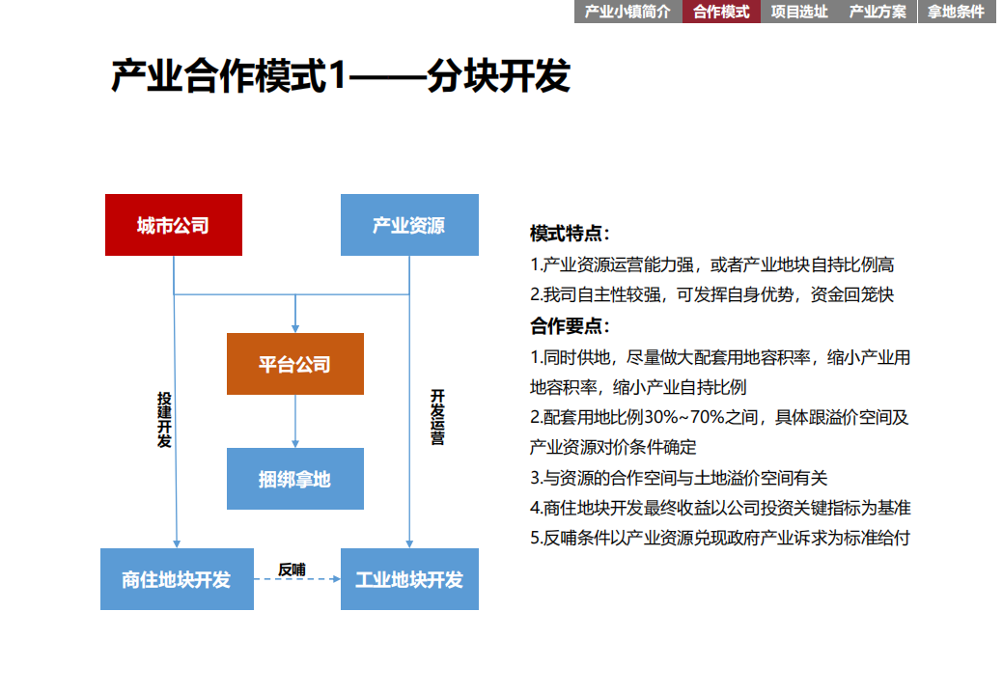Select the 捆绑拿地 box

click(x=294, y=479)
